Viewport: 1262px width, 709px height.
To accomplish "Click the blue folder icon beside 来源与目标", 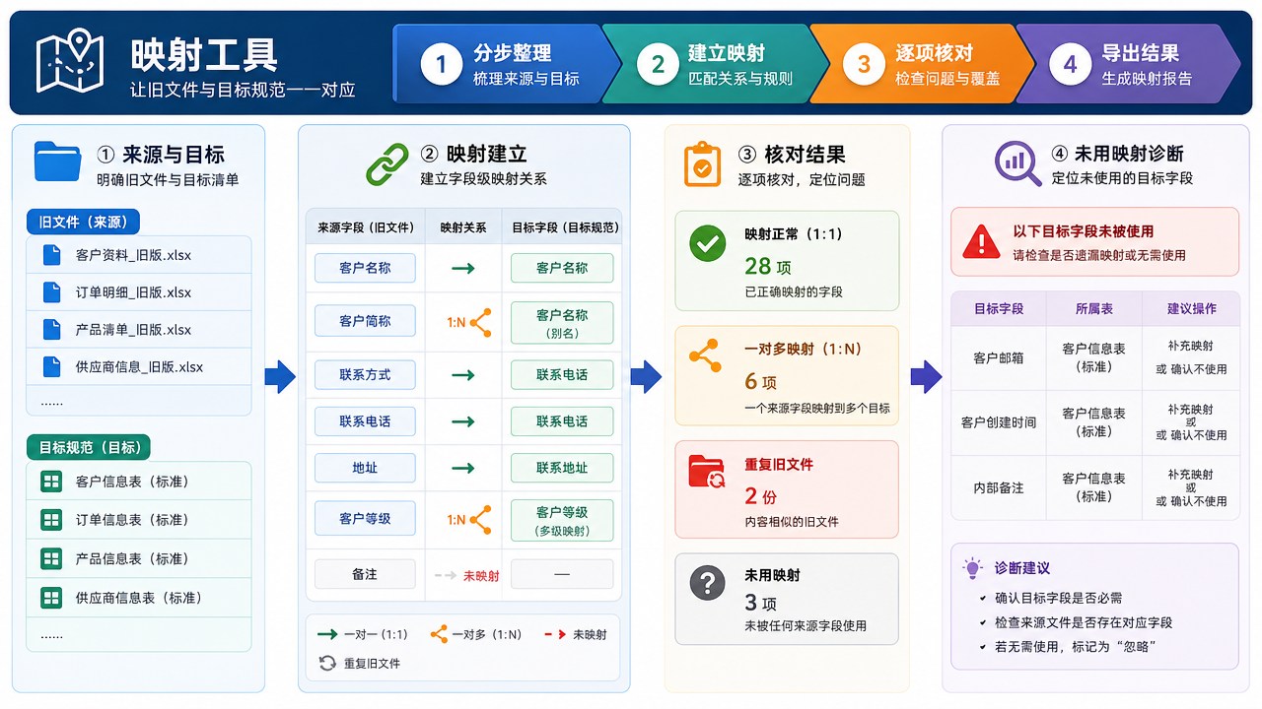I will [x=57, y=161].
